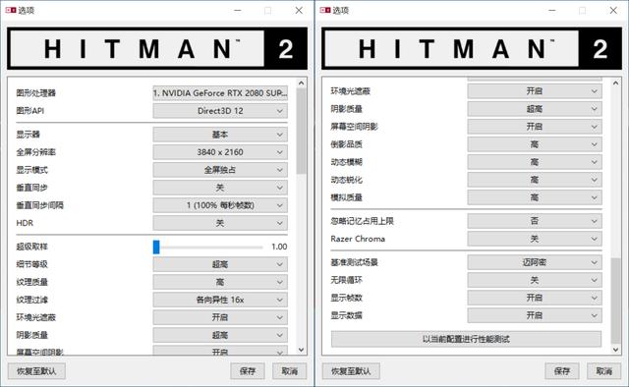Open the 忽略记忆占用上限 dropdown
Screen dimensions: 629x387
535,221
